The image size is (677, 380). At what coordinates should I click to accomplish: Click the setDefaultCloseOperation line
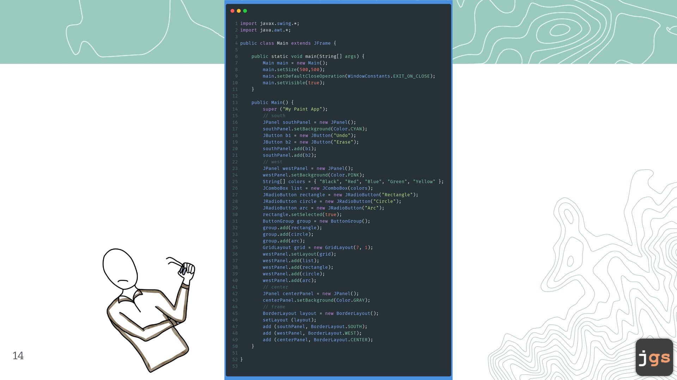(349, 76)
